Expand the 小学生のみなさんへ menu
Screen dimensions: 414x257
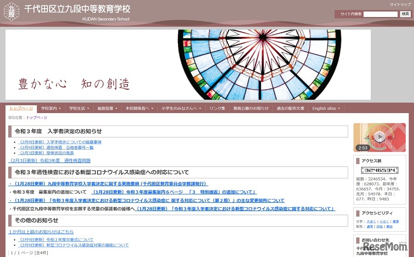(181, 109)
